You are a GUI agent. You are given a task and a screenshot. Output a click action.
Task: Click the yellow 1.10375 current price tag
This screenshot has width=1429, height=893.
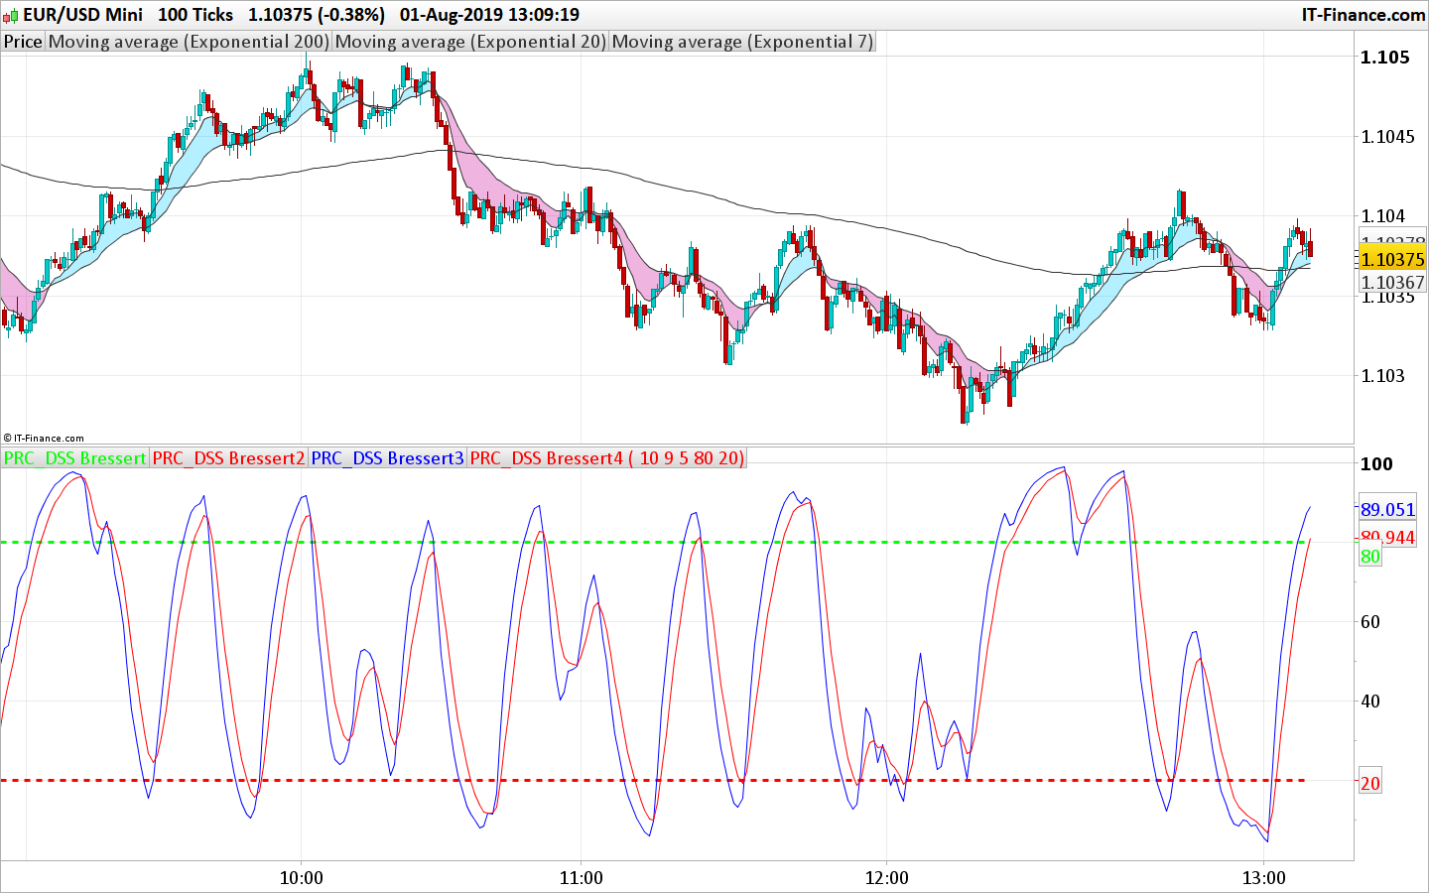1392,259
